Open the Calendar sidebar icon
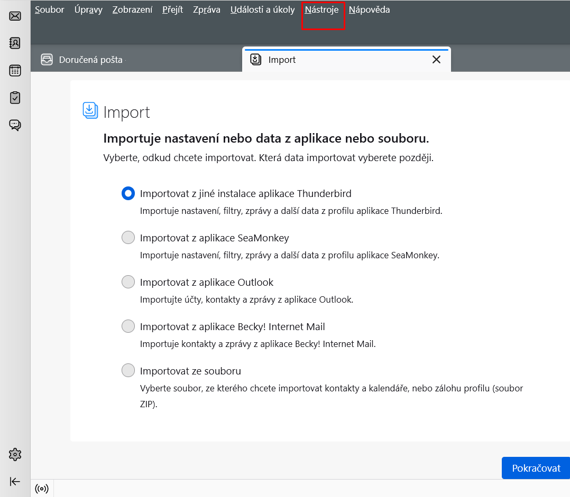This screenshot has height=497, width=570. click(x=15, y=71)
